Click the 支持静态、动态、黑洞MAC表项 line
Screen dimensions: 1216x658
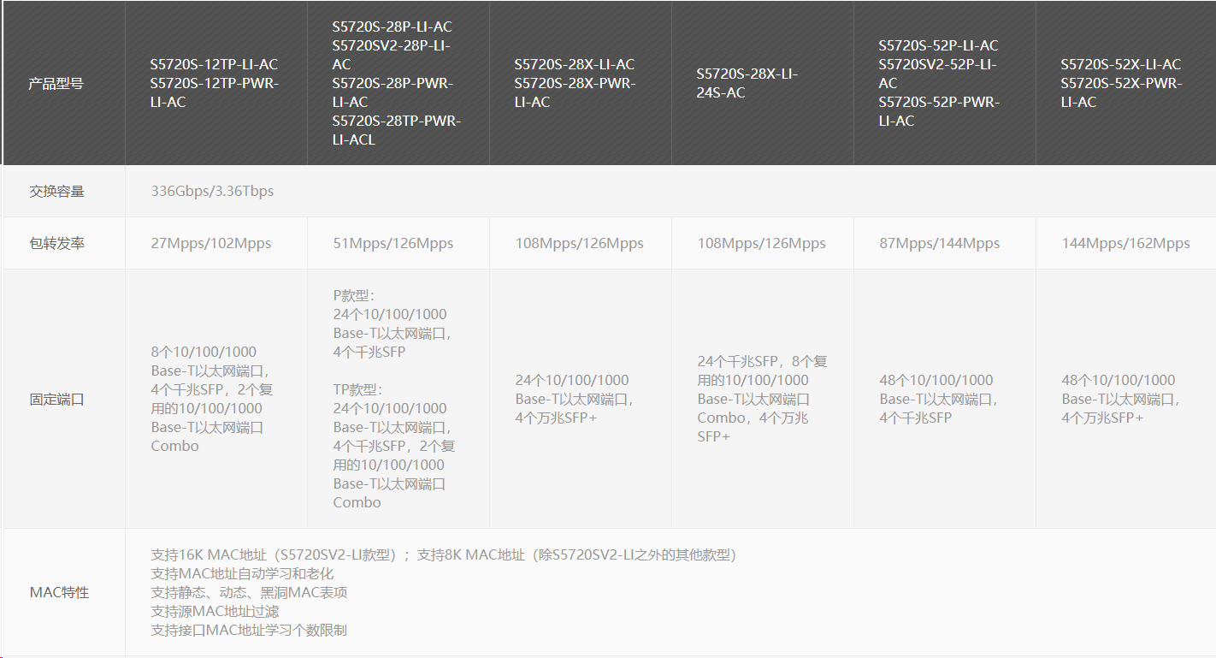(x=249, y=592)
